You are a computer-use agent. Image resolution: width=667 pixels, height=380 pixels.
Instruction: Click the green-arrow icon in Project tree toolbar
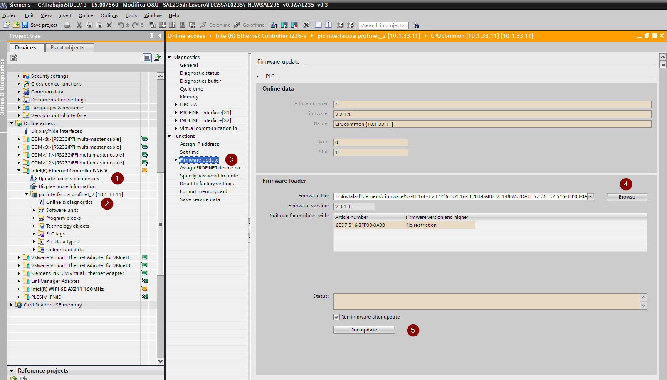click(157, 58)
